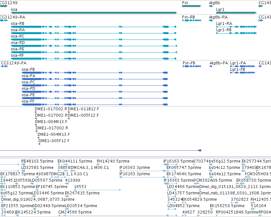Viewport: 271px width, 217px height.
Task: Click the EK054829.5prime EST label
Action: tap(199, 200)
